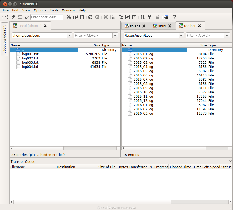Screen dimensions: 233x210
Task: Expand the /home/user/Logs path dropdown
Action: [x=69, y=35]
